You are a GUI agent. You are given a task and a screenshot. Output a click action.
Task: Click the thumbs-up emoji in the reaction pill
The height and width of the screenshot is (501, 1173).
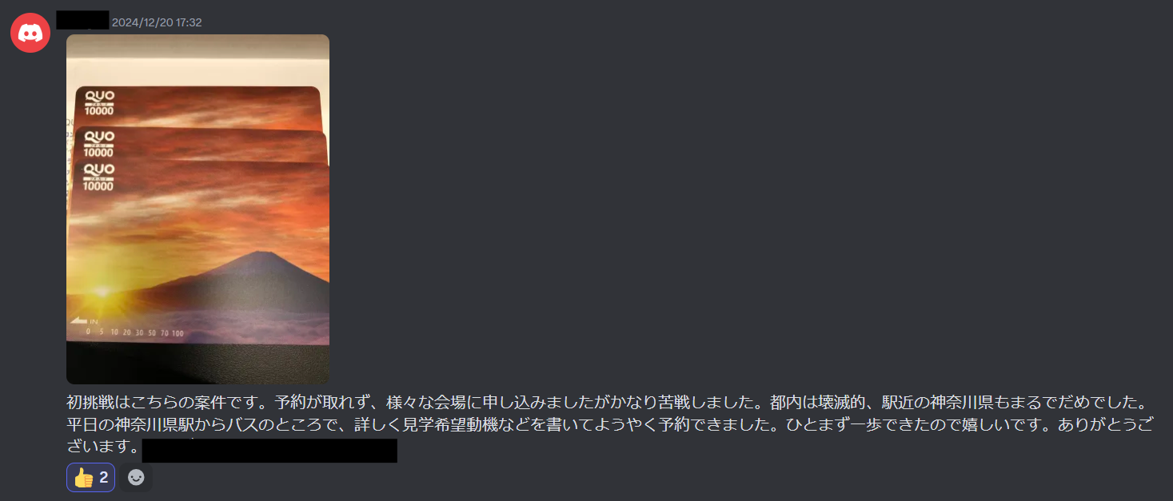coord(83,477)
